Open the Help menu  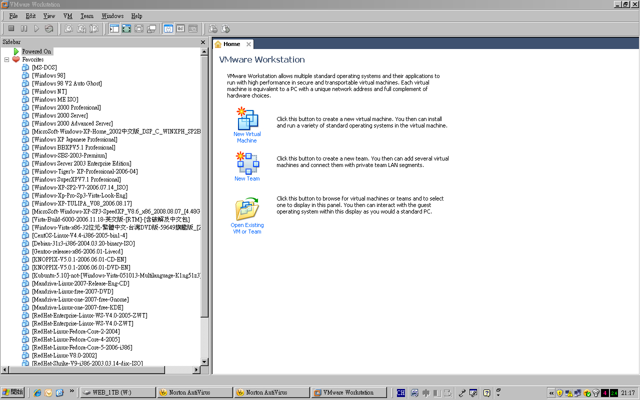(136, 16)
